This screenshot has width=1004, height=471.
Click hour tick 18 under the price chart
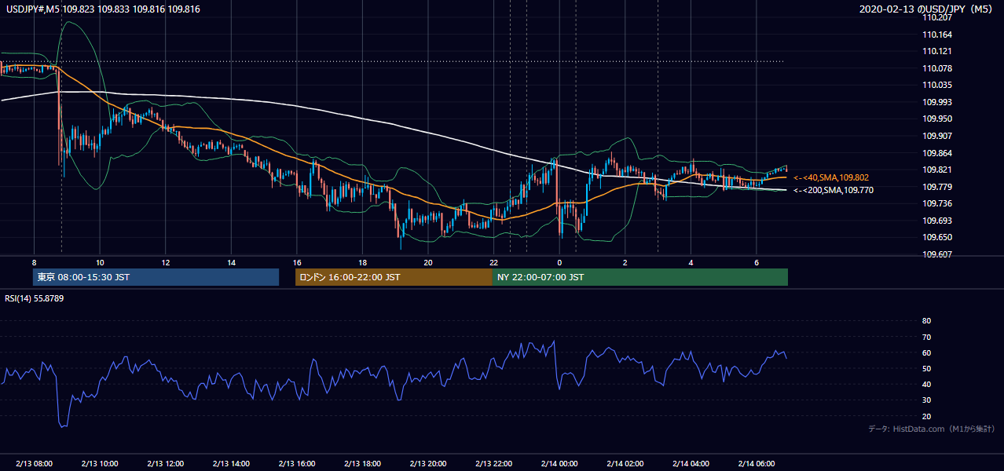click(x=362, y=262)
